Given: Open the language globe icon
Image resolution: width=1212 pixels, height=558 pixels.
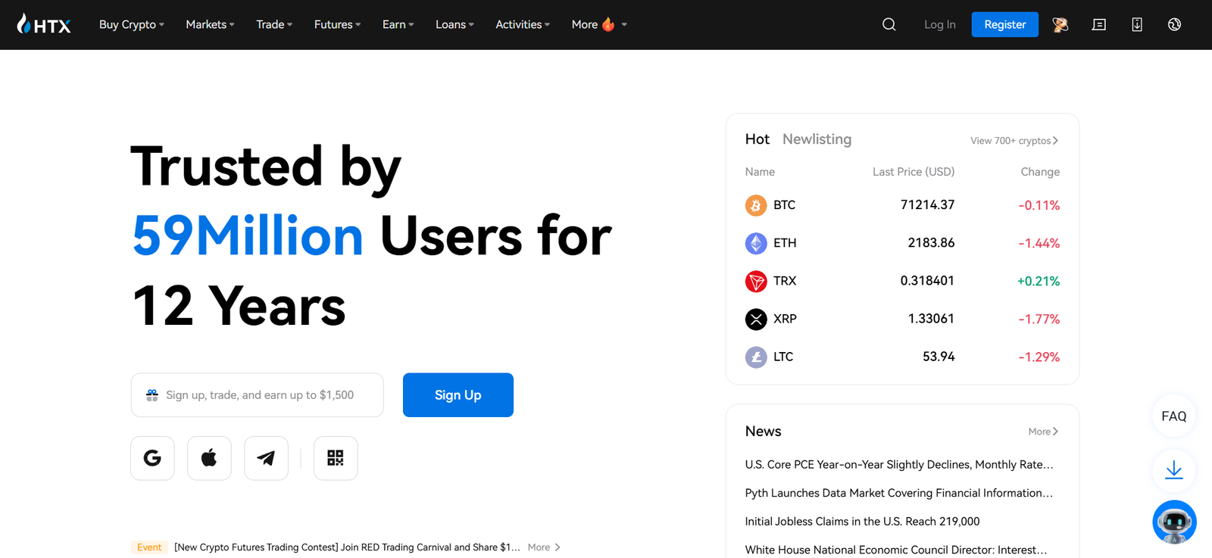Looking at the screenshot, I should pyautogui.click(x=1175, y=24).
